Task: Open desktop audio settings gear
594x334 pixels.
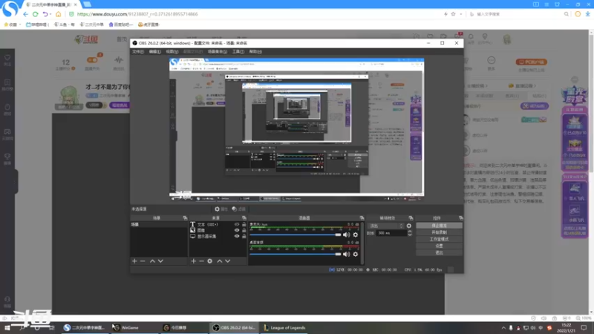Action: pos(356,254)
